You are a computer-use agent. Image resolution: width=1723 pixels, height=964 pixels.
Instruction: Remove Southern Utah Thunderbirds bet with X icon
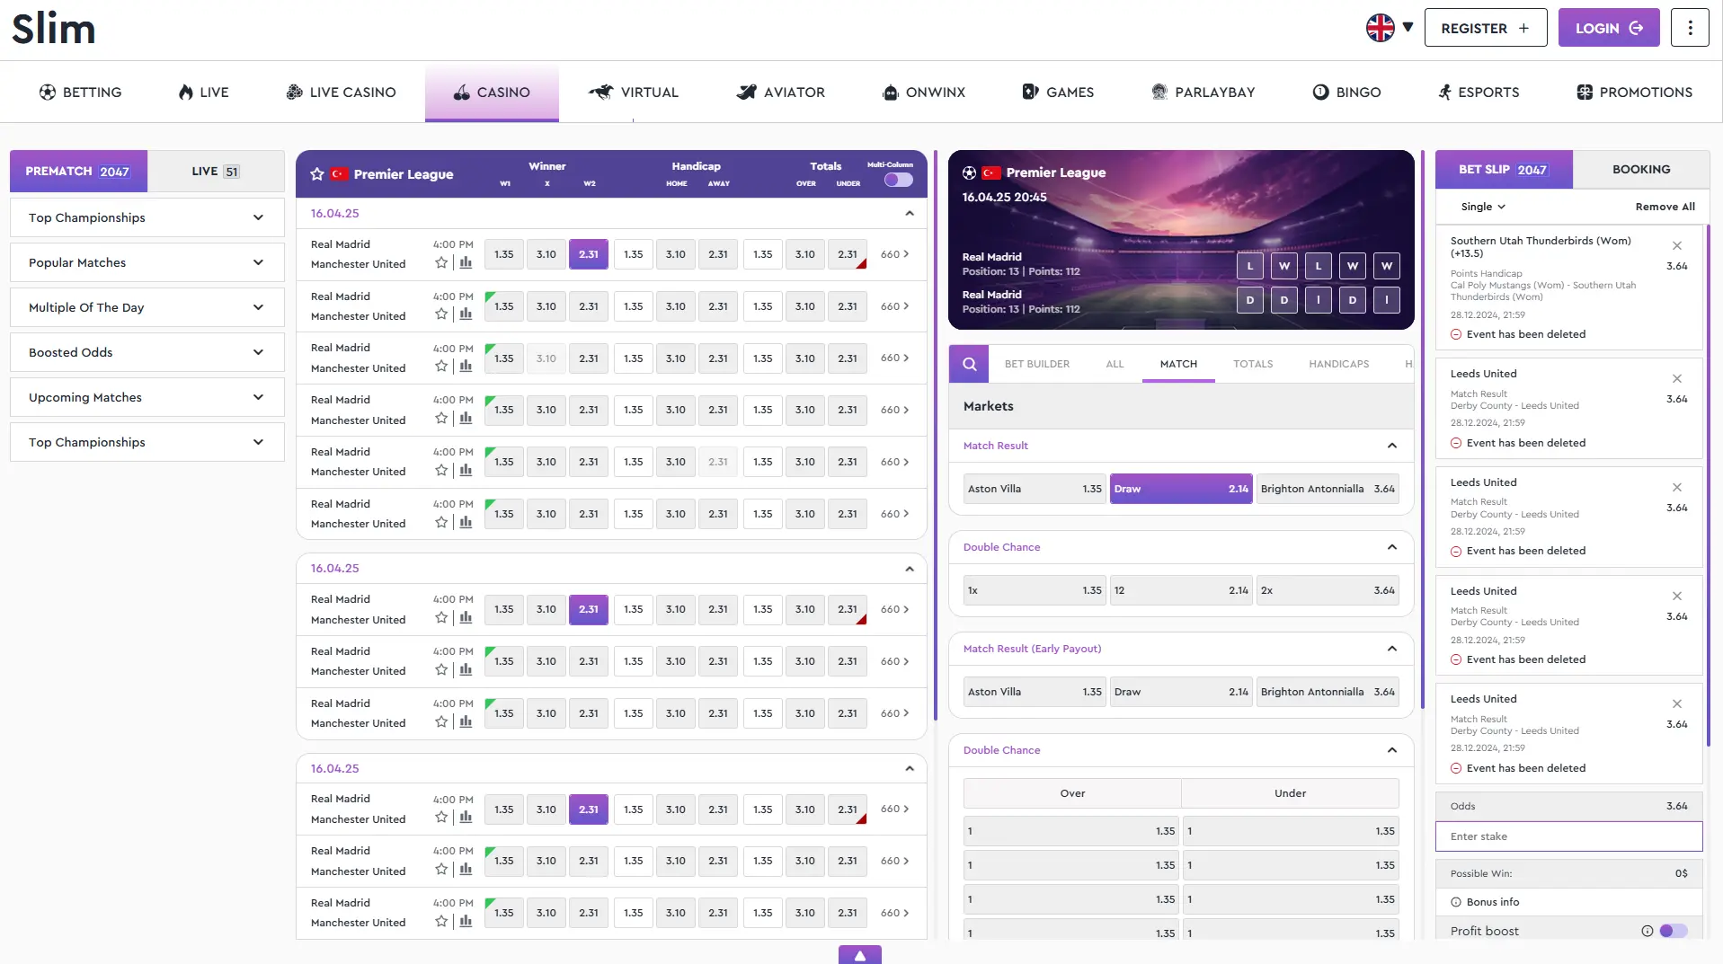(x=1676, y=245)
